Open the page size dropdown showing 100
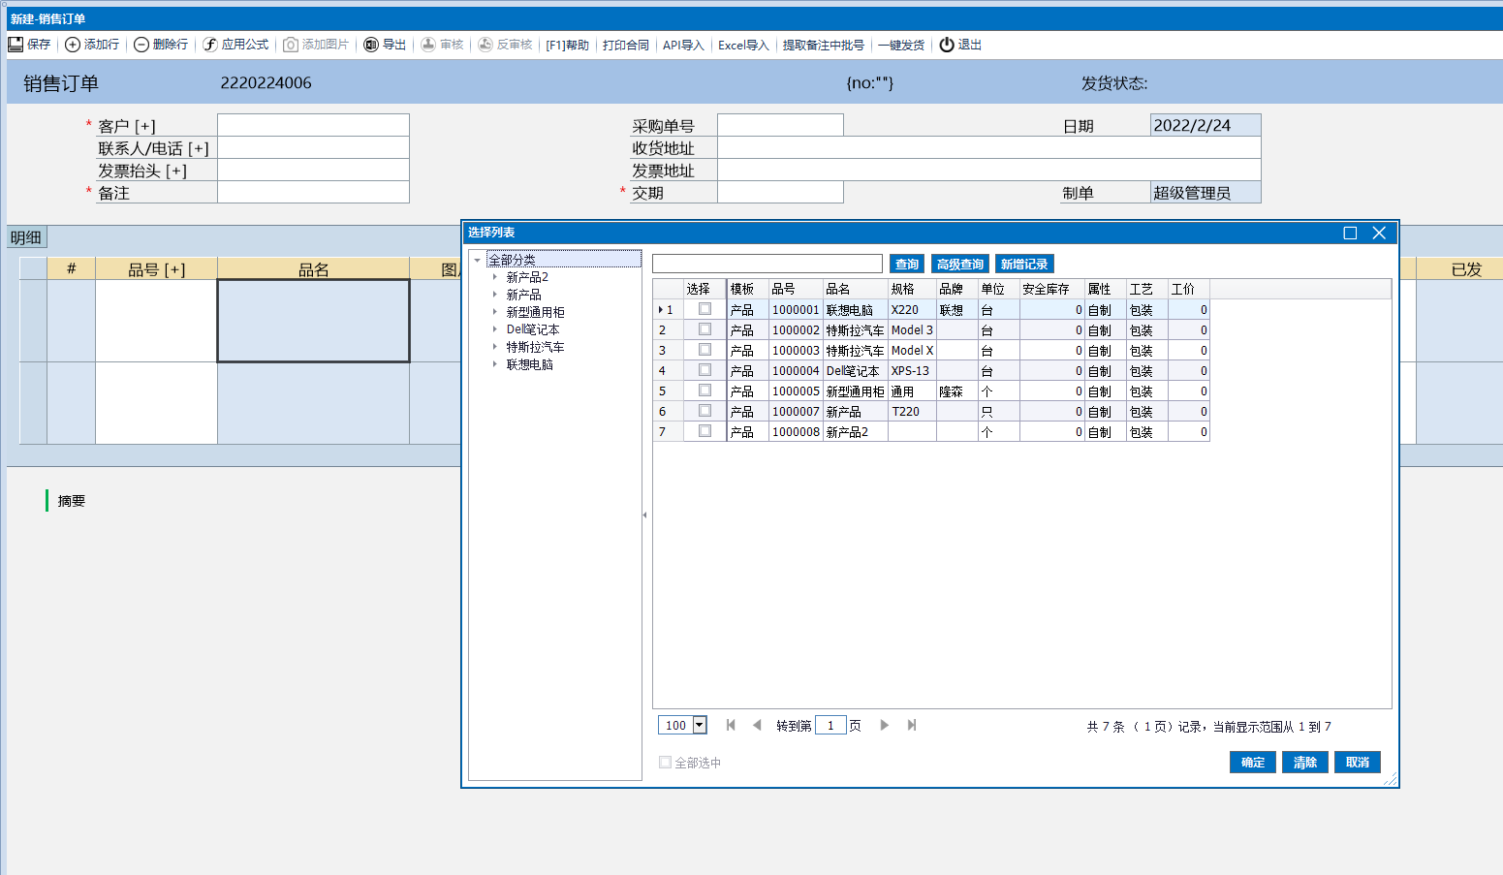1503x875 pixels. pyautogui.click(x=700, y=725)
